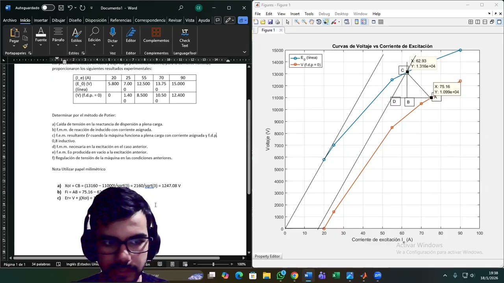Expand the Fuente font group
Image resolution: width=504 pixels, height=283 pixels.
(x=41, y=37)
